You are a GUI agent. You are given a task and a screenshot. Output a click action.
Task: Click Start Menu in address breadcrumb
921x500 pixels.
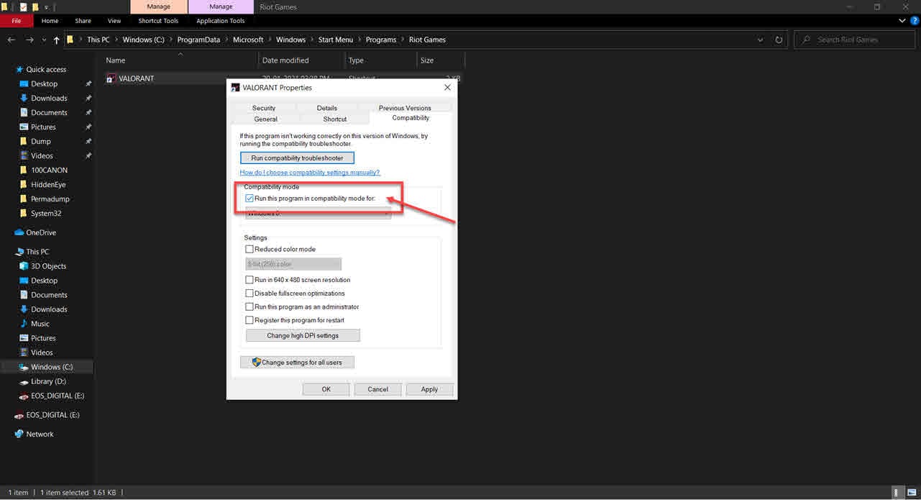click(x=336, y=40)
